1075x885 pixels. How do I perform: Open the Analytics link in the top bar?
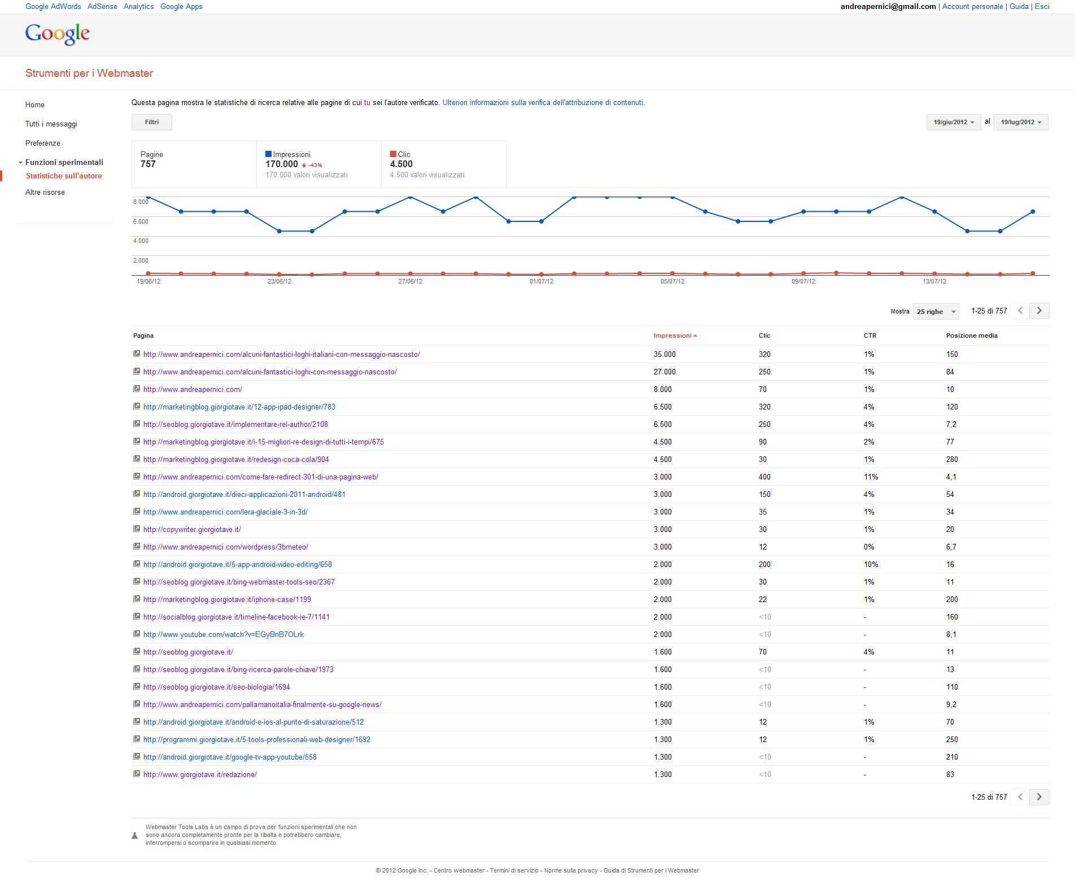138,6
